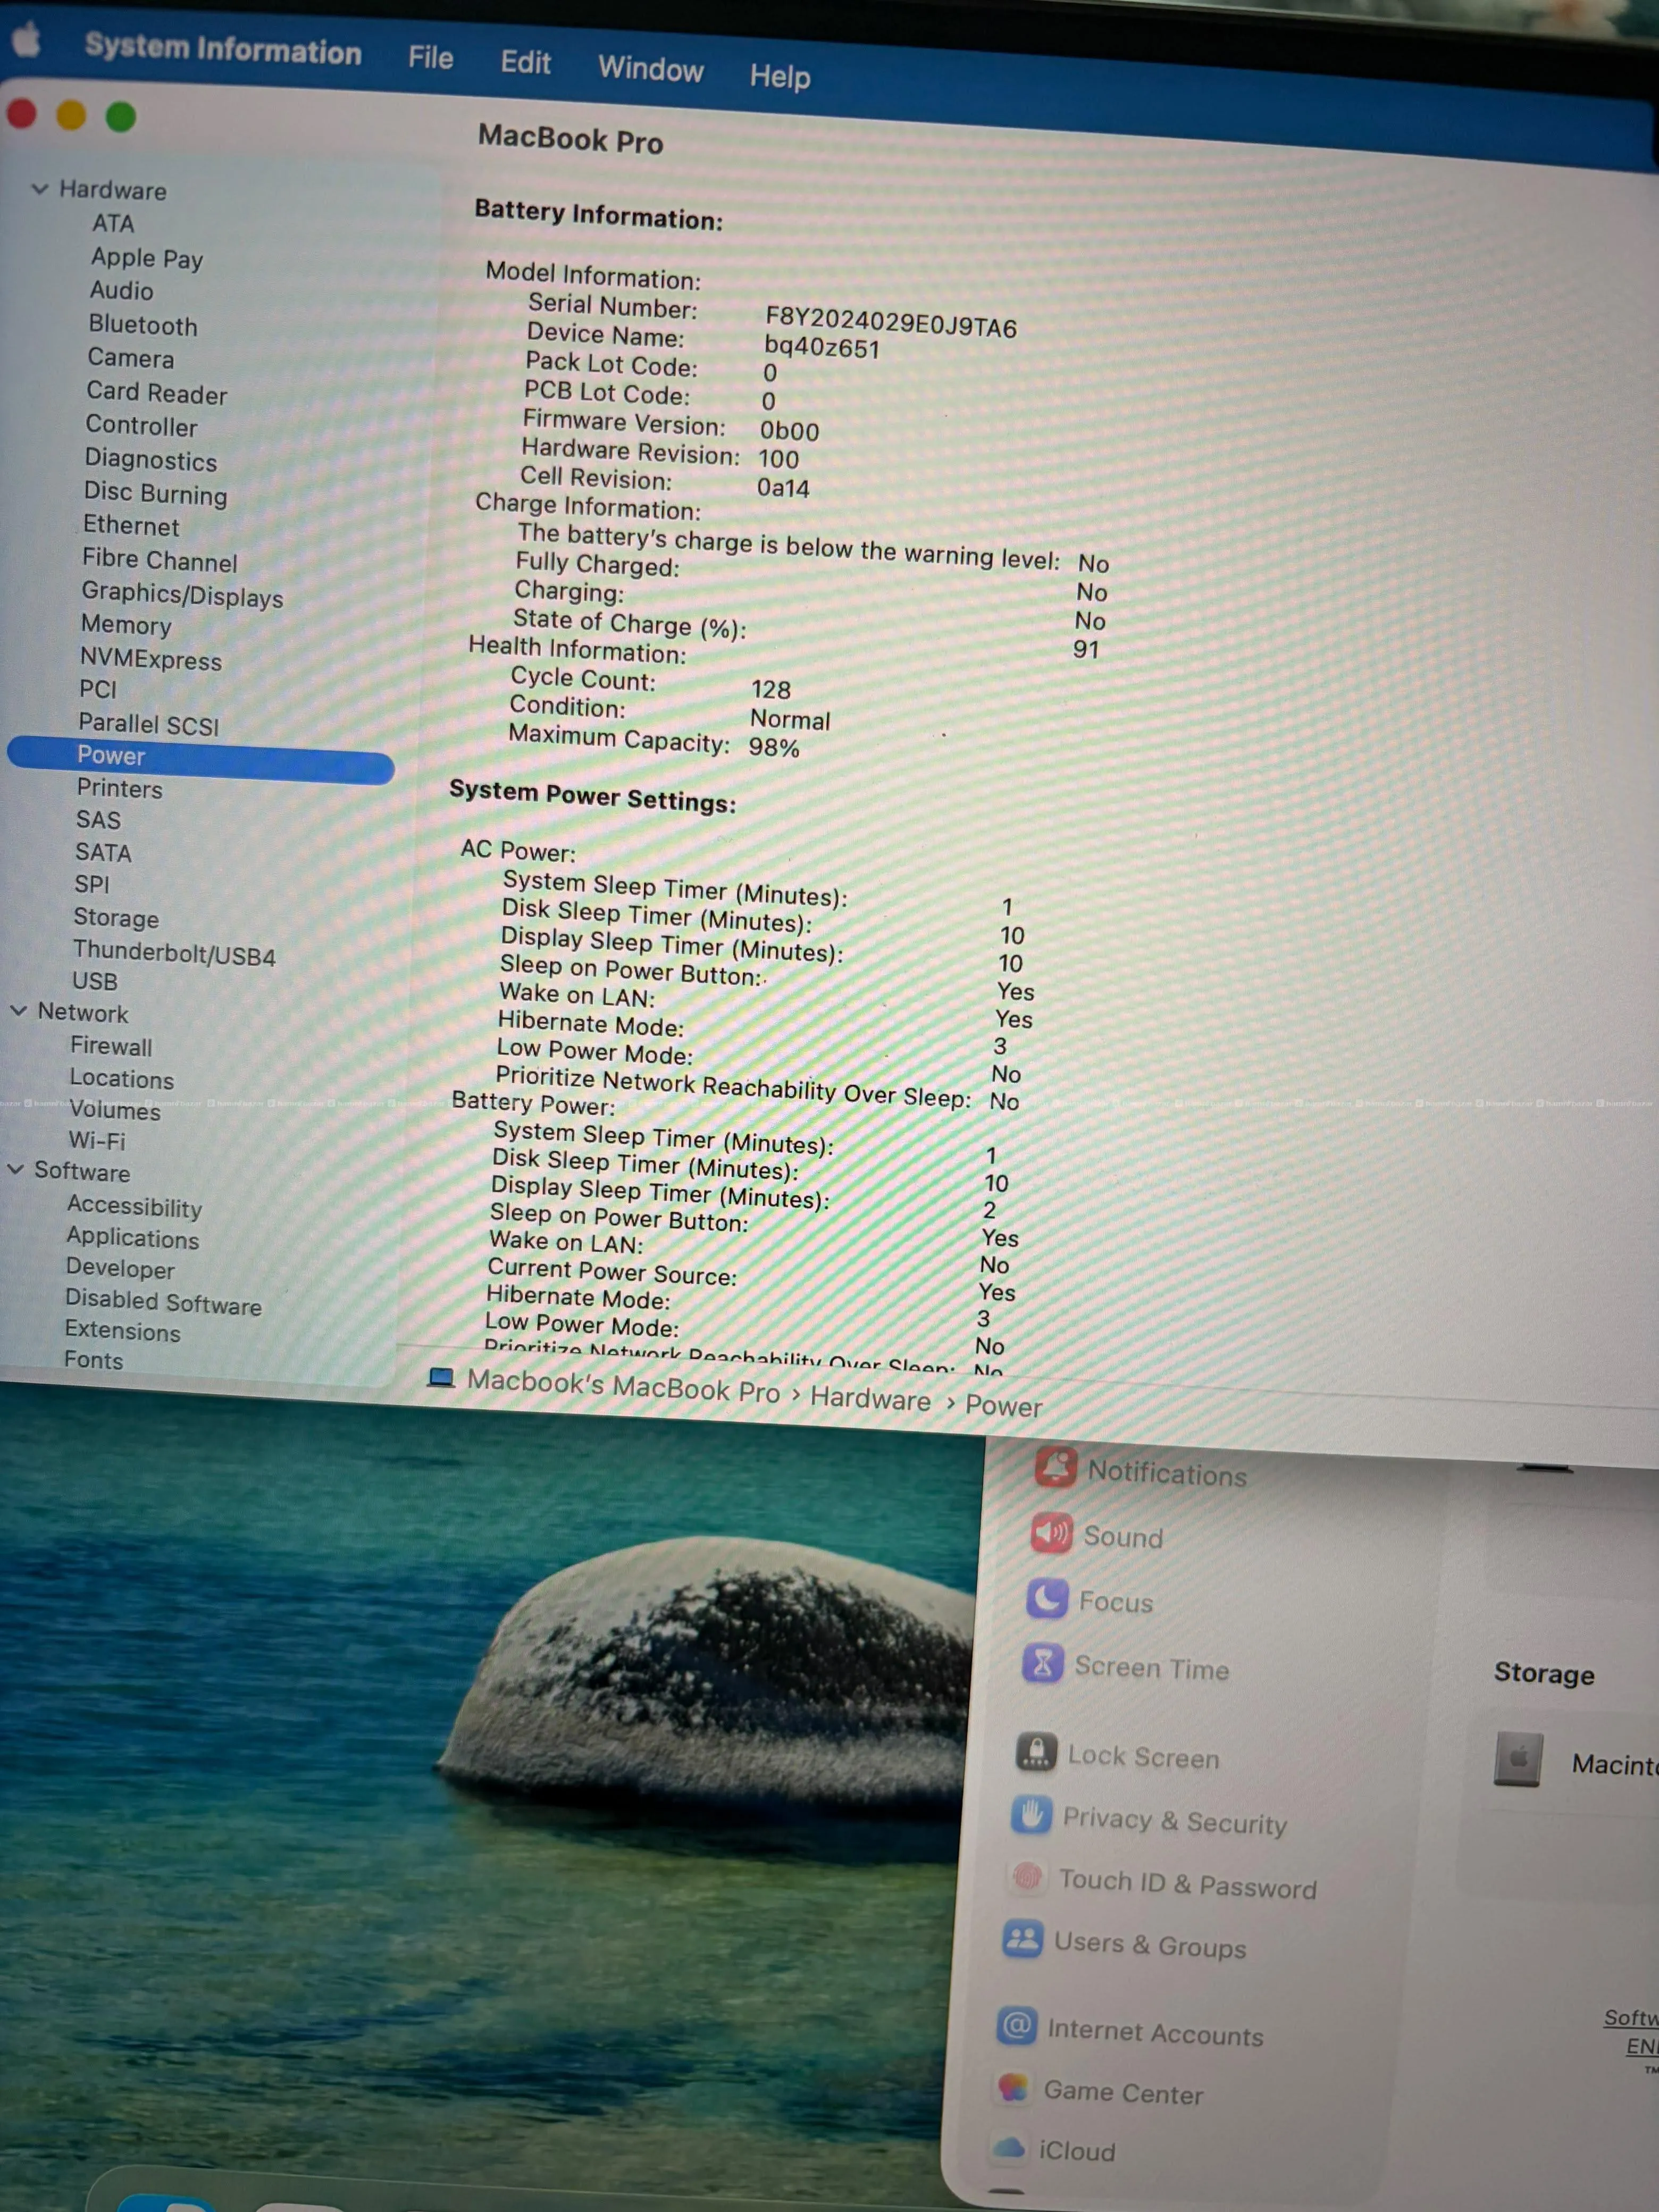1659x2212 pixels.
Task: Open Lock Screen in System Settings
Action: (x=1118, y=1756)
